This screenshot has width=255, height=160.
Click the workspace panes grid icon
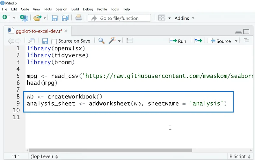pyautogui.click(x=162, y=18)
